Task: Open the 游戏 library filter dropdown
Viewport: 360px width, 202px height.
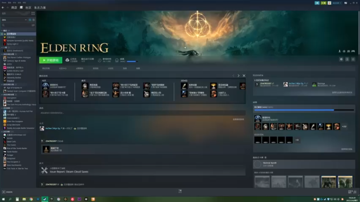Action: point(14,20)
